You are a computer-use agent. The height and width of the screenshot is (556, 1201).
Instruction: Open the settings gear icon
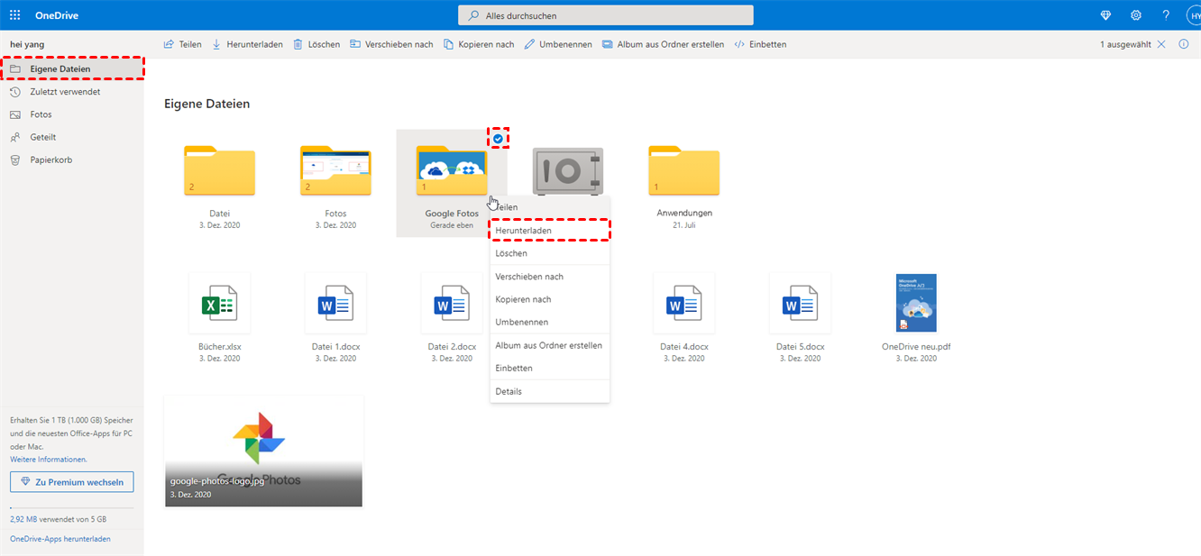[x=1136, y=15]
